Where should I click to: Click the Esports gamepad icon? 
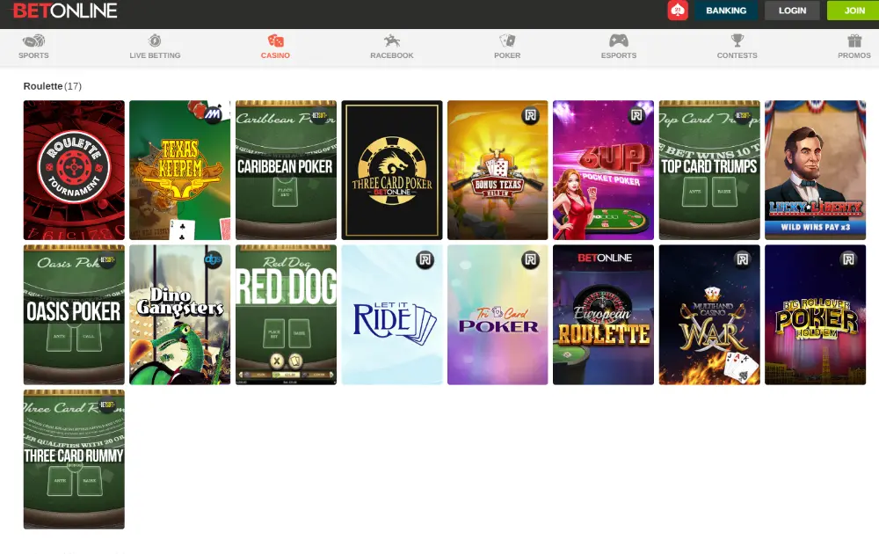coord(619,40)
